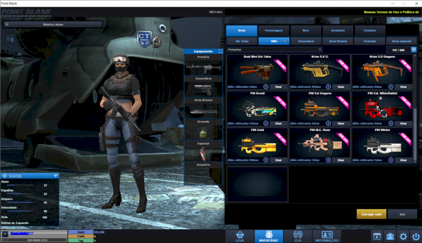
Task: Click Usar on Dual Mini Uzi Talos
Action: pyautogui.click(x=279, y=87)
